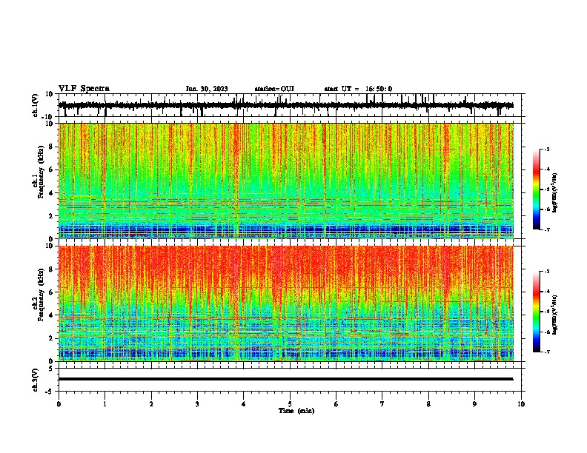The image size is (587, 453).
Task: Click the '10' label ending the time axis
Action: [x=521, y=404]
